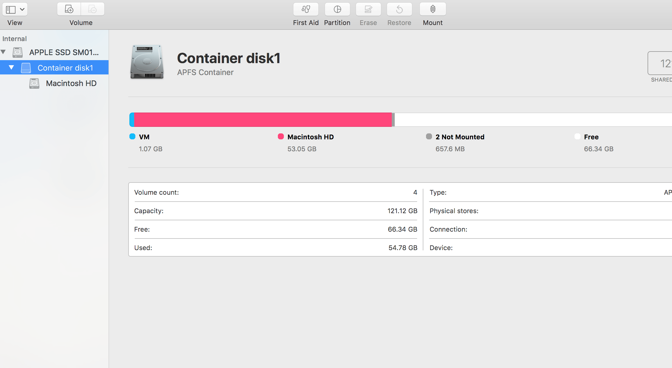Select the Erase tool
Screen dimensions: 672x368
368,9
